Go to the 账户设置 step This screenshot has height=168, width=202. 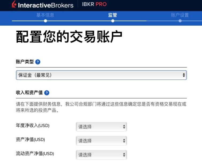pyautogui.click(x=180, y=15)
